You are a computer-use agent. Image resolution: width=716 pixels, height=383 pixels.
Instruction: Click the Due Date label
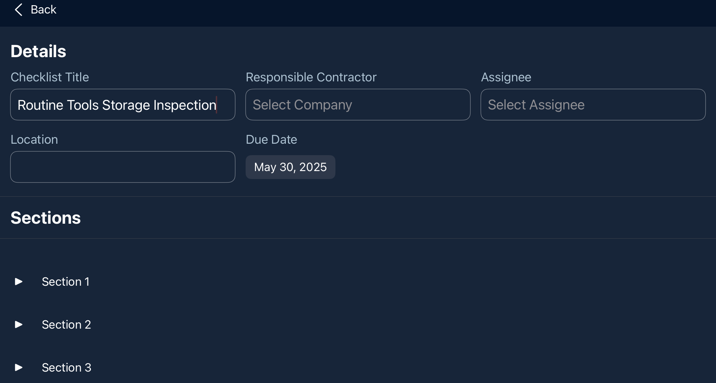(271, 139)
